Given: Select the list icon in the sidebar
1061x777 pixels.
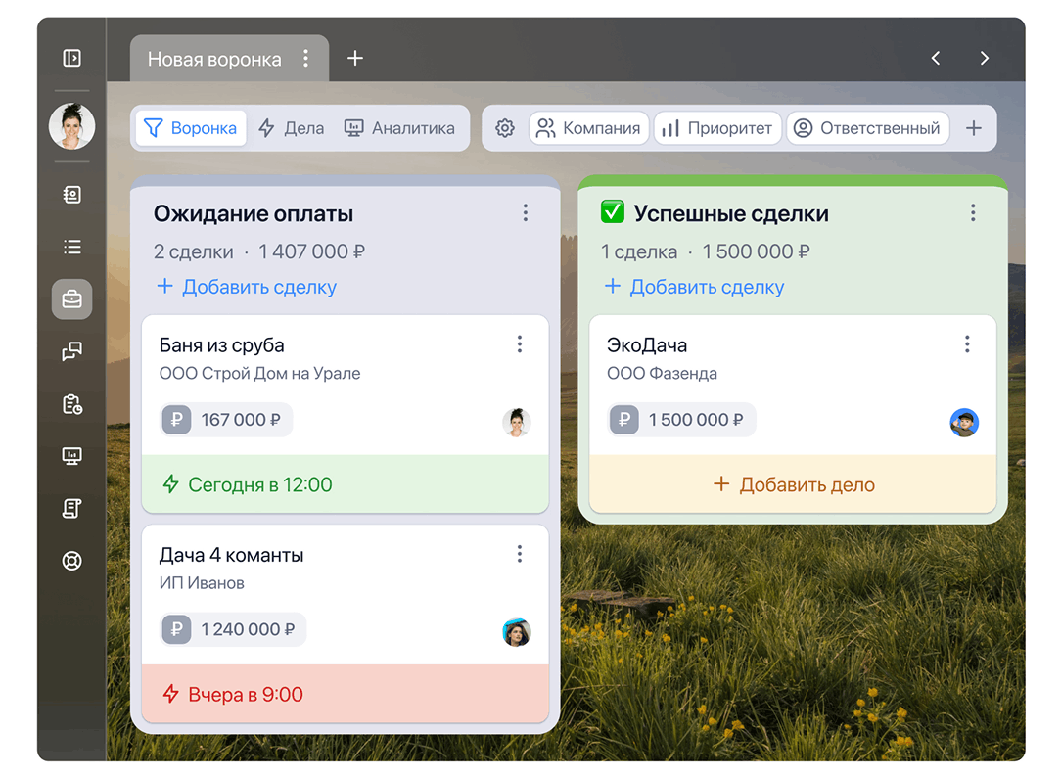Looking at the screenshot, I should coord(71,247).
